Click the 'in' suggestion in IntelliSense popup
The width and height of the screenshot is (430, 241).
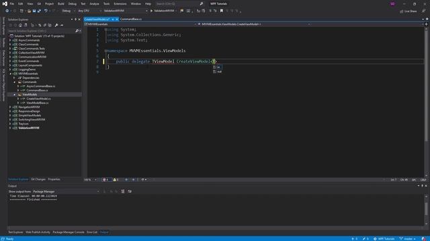pyautogui.click(x=218, y=67)
